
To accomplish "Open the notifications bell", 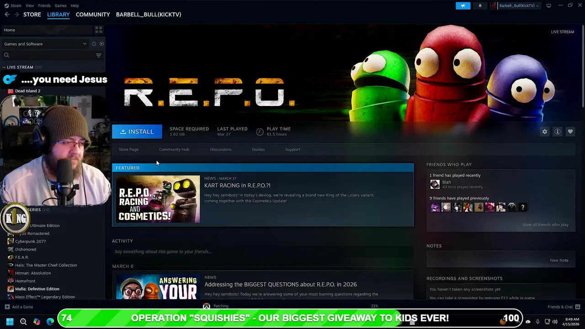I will coord(480,5).
